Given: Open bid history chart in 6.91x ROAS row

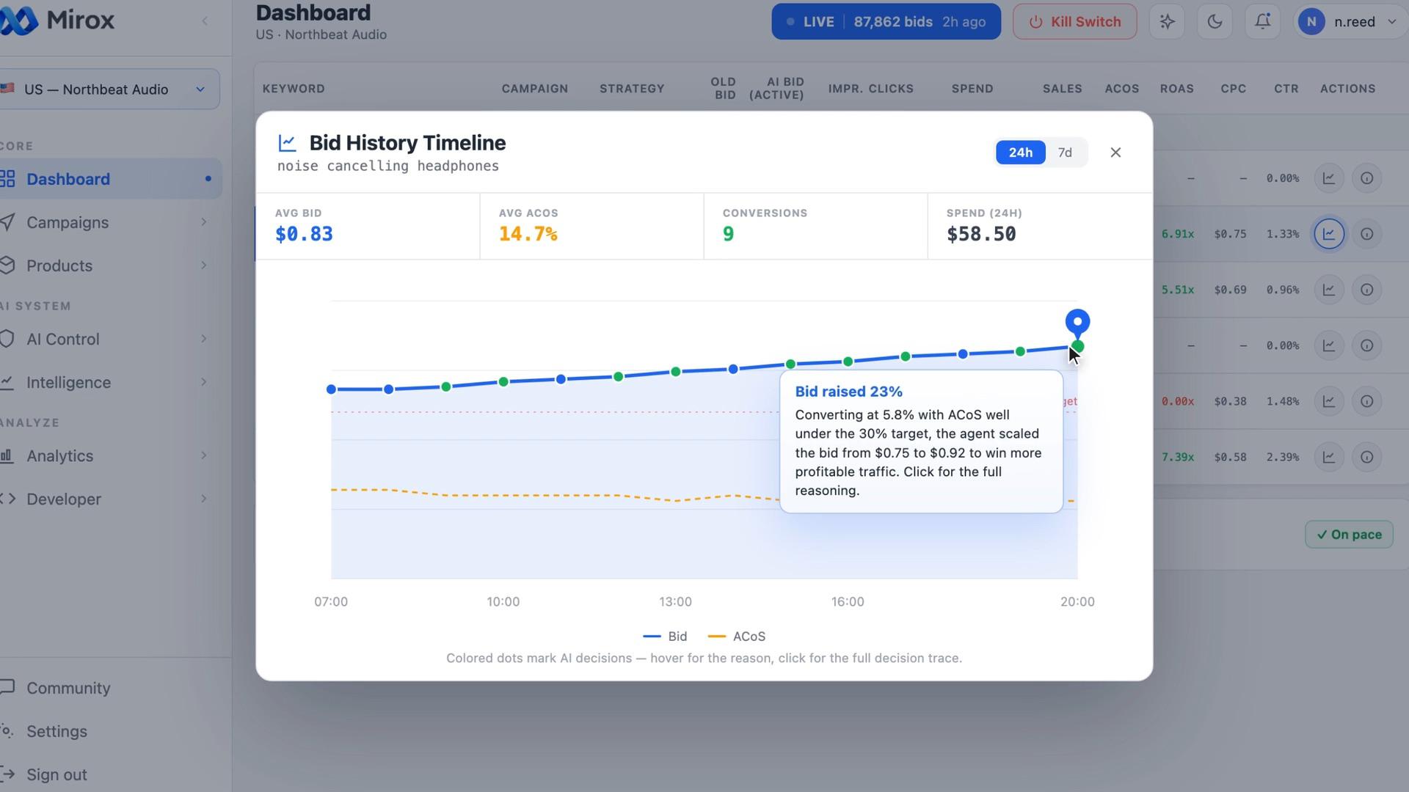Looking at the screenshot, I should [1329, 234].
